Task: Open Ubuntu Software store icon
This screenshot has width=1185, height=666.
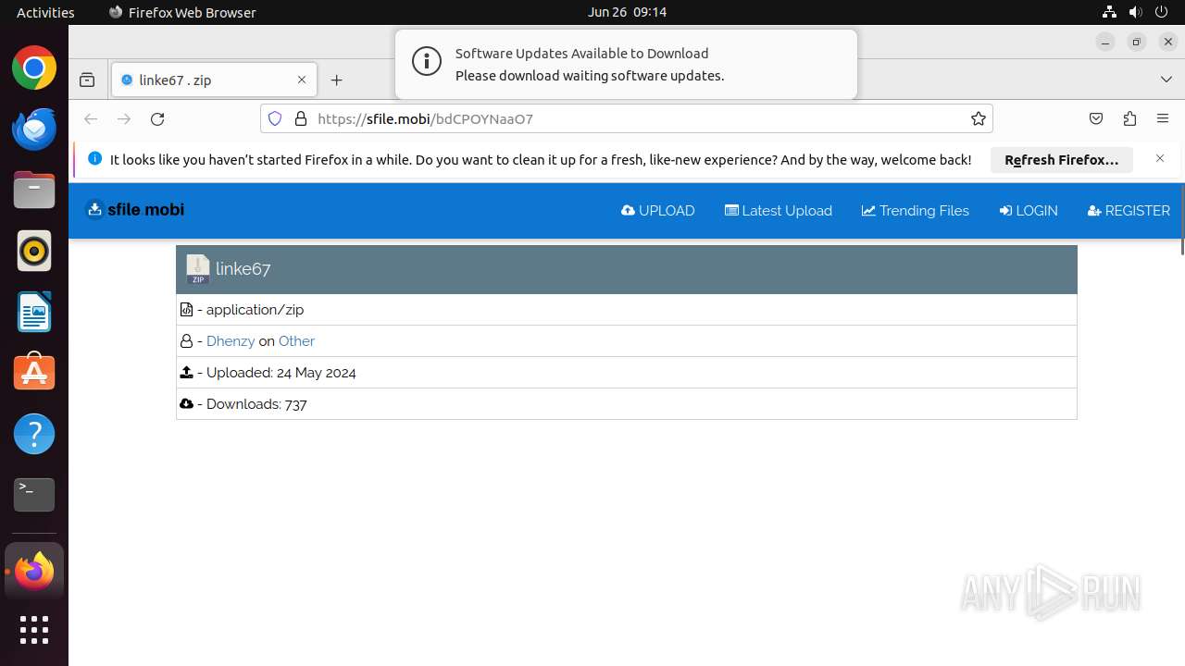Action: click(x=34, y=373)
